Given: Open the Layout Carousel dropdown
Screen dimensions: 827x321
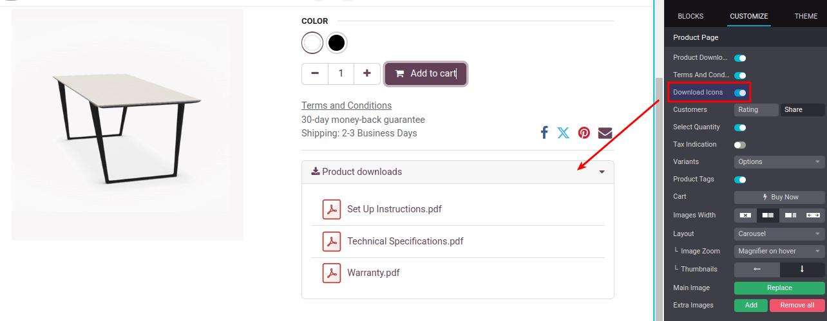Looking at the screenshot, I should [779, 234].
